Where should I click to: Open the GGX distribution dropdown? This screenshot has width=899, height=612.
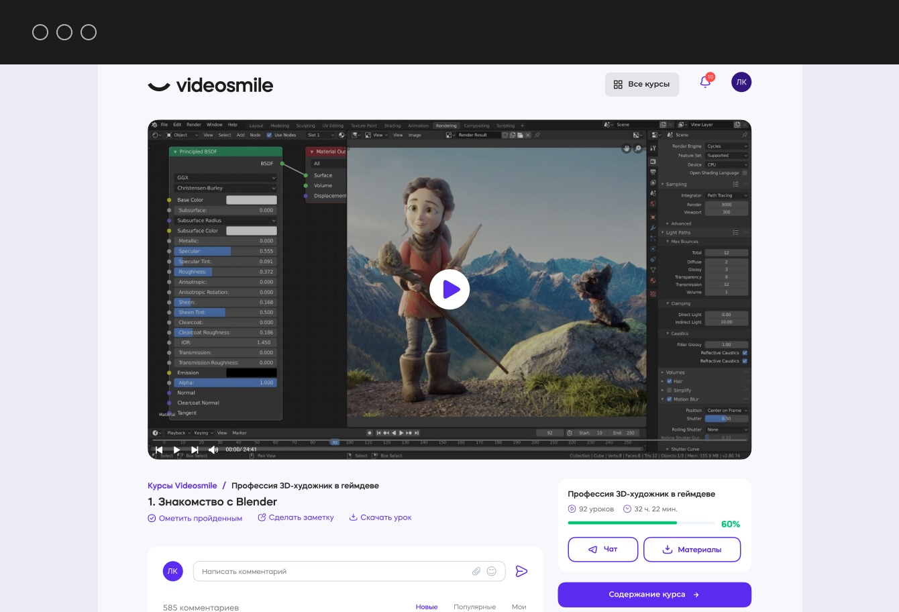(x=225, y=178)
